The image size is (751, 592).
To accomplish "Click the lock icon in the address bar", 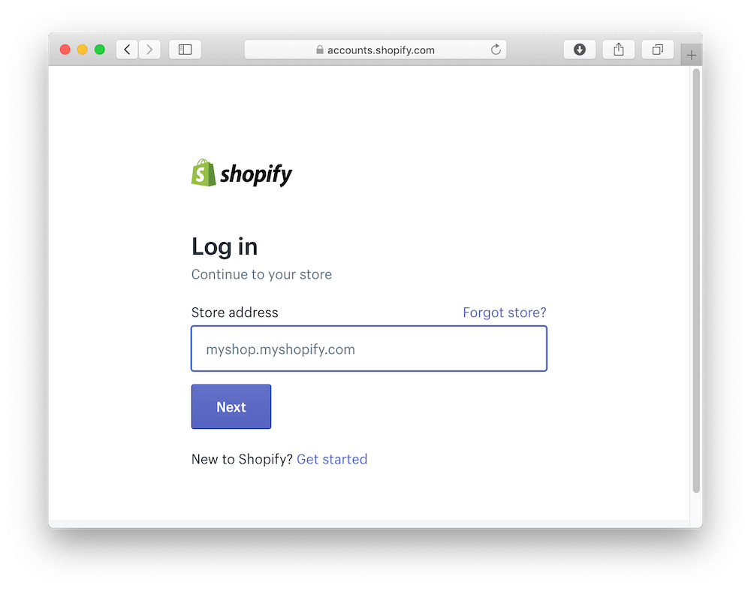I will [x=319, y=50].
